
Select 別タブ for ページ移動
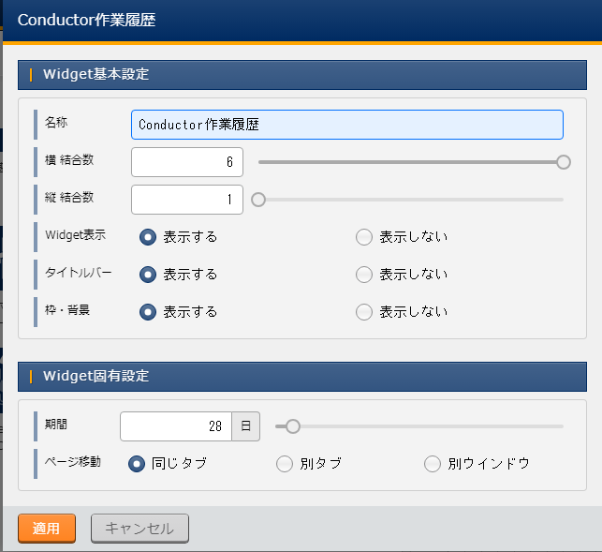click(285, 464)
